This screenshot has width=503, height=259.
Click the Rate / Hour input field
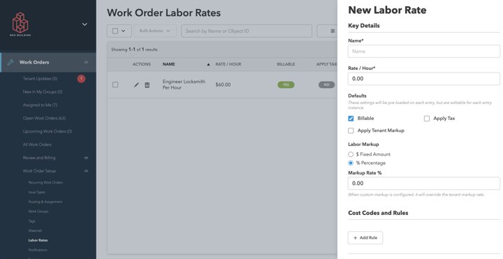pyautogui.click(x=424, y=78)
